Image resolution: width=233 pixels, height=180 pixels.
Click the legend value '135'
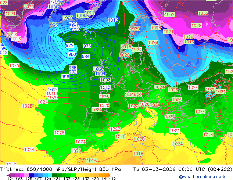coord(76,179)
